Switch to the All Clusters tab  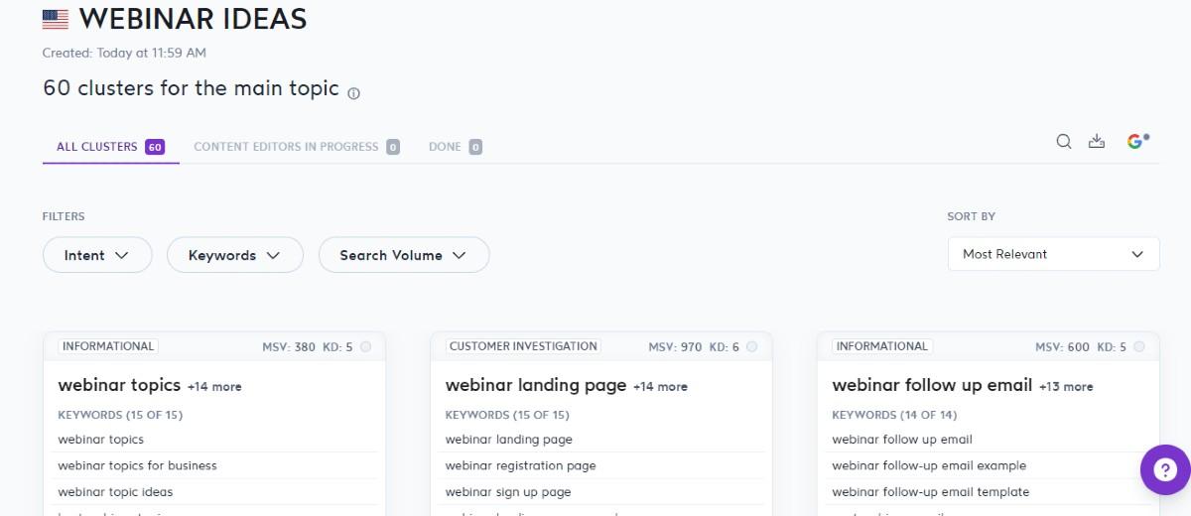click(x=109, y=147)
